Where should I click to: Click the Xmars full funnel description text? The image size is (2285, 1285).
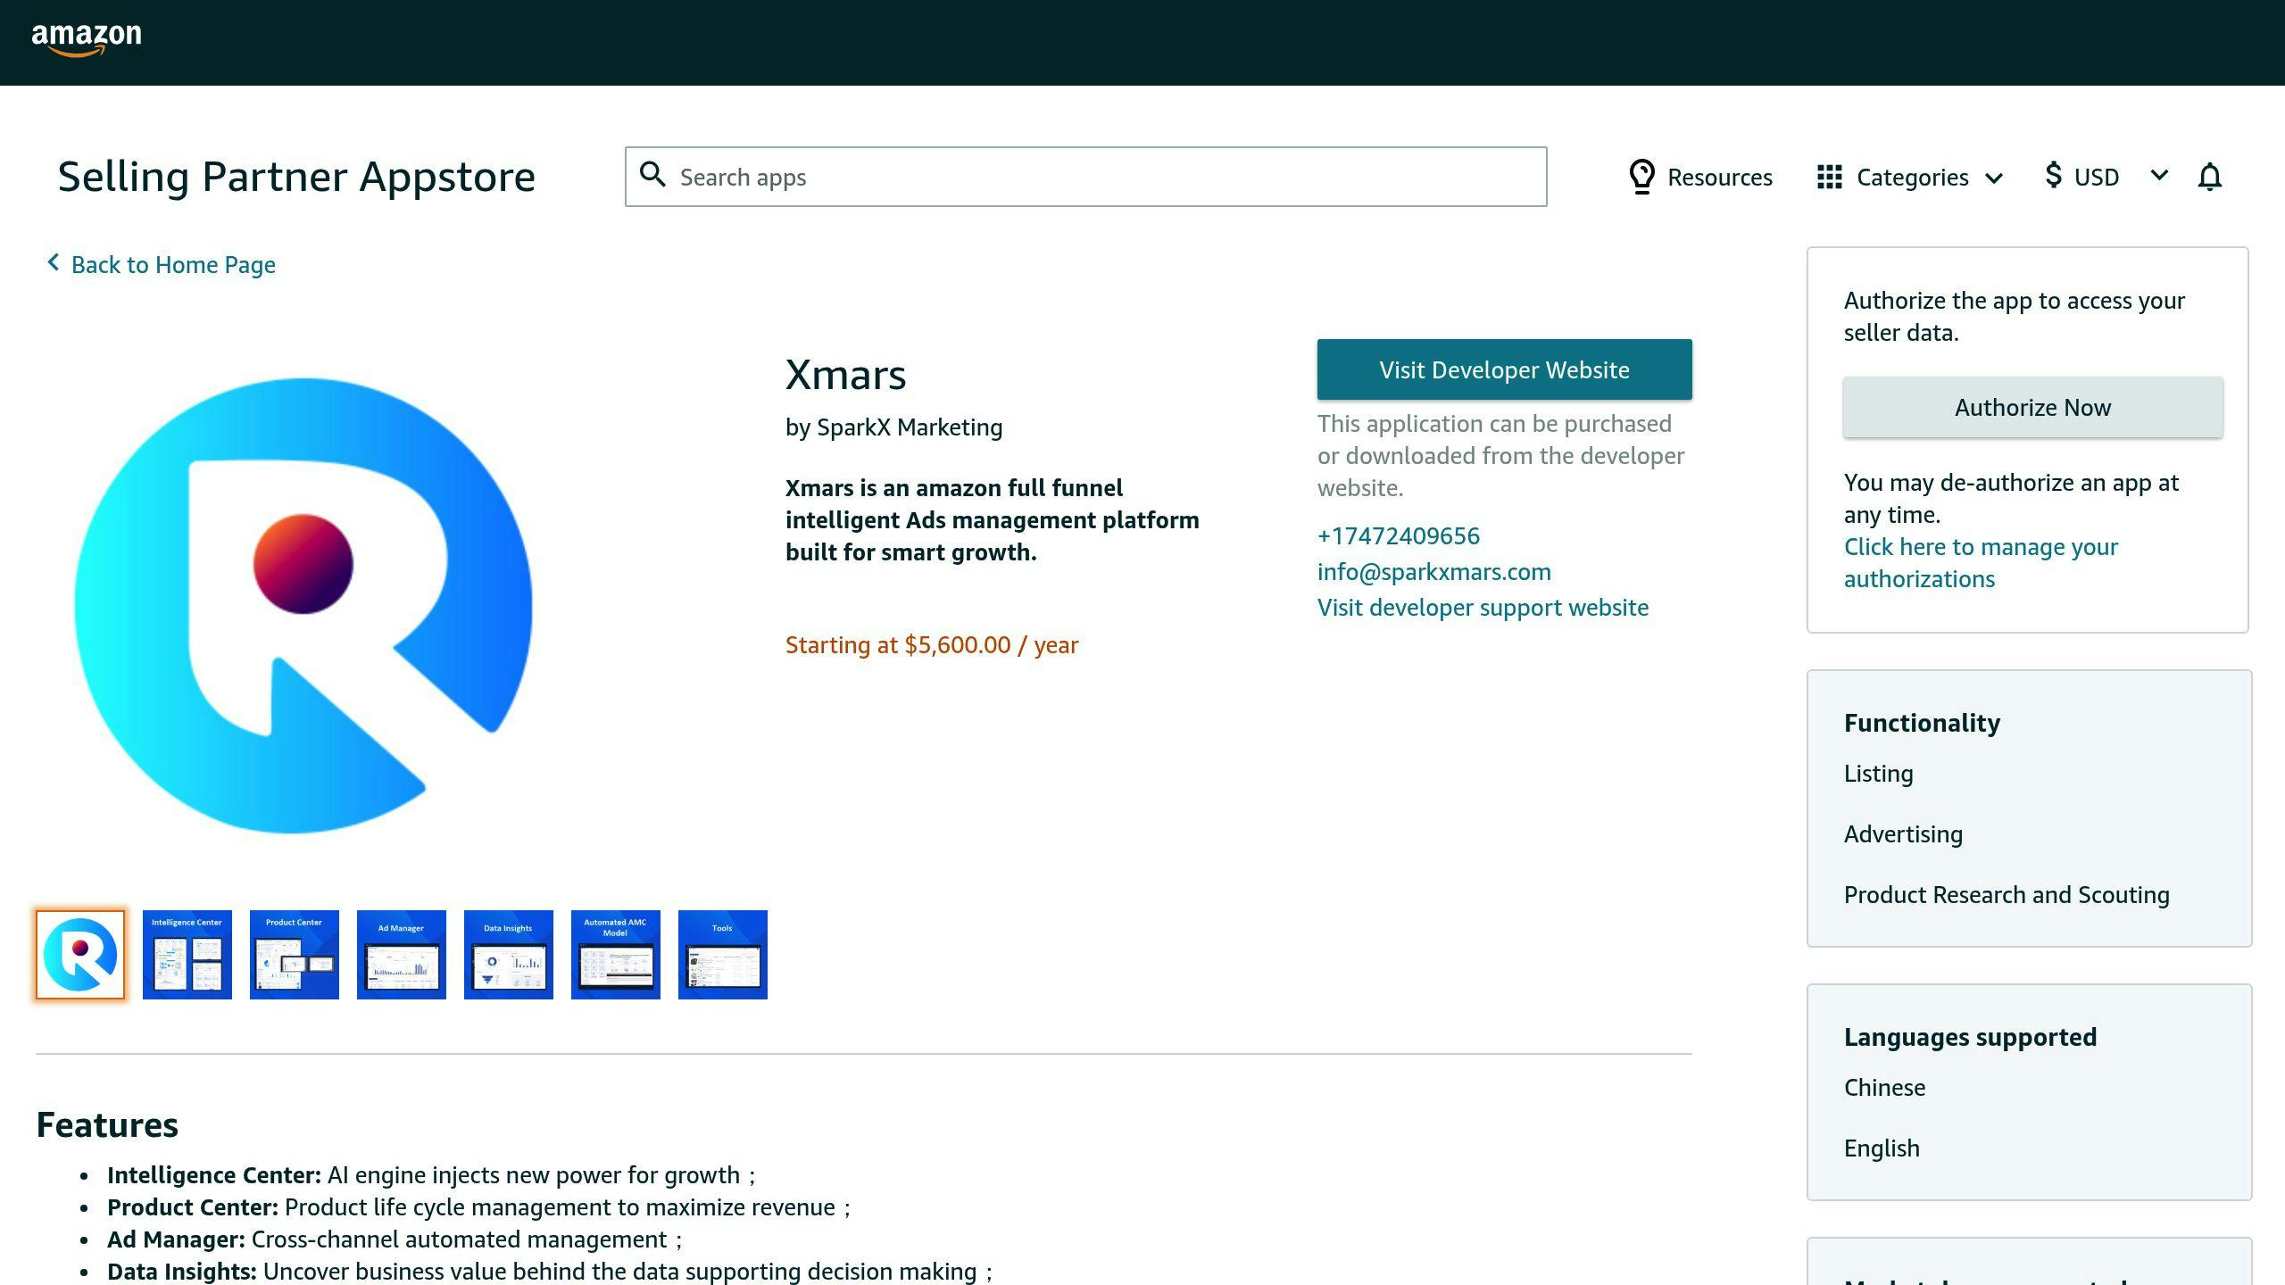993,520
